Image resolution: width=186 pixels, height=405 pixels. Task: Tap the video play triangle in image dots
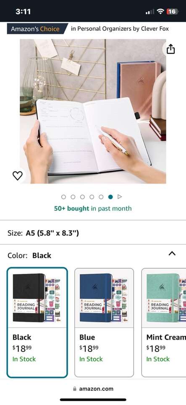click(x=120, y=197)
